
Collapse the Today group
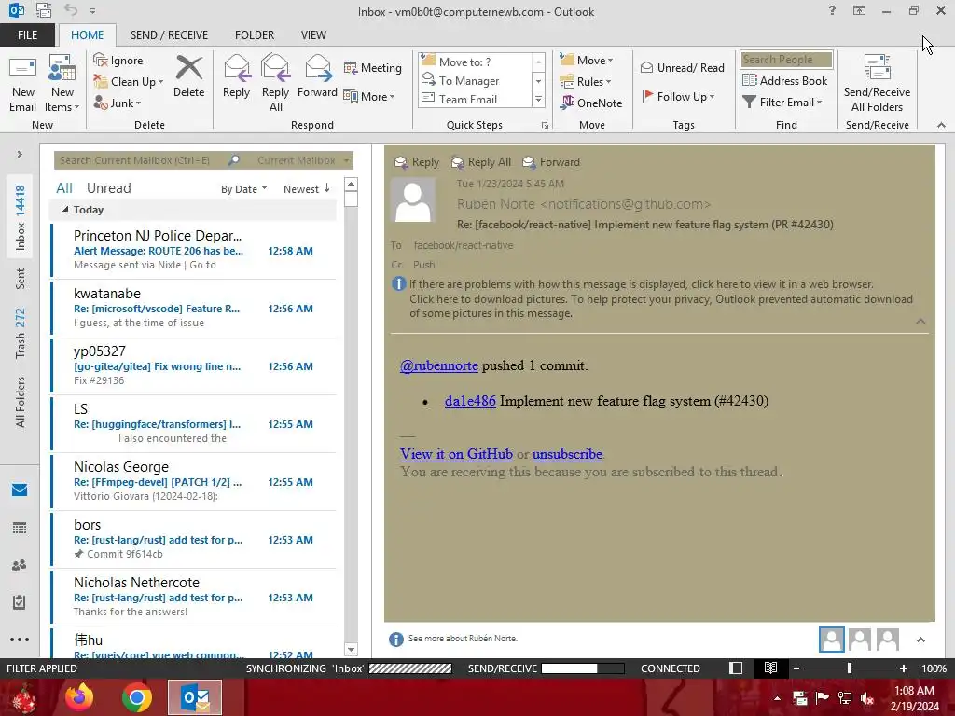pyautogui.click(x=65, y=210)
